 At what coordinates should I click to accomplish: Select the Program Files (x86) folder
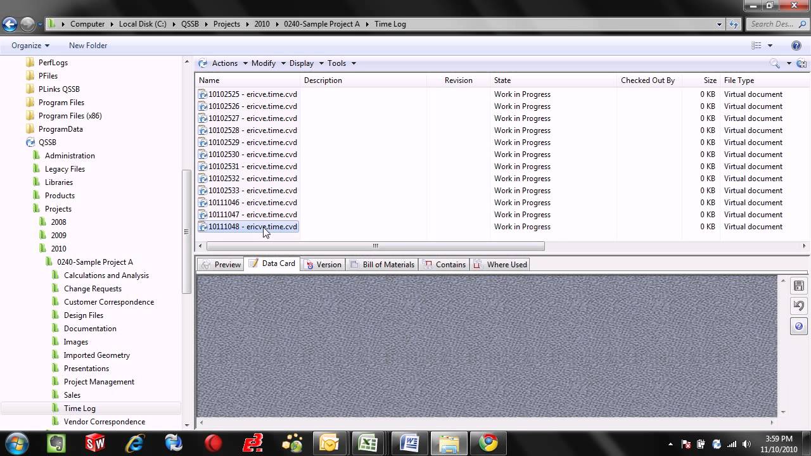[70, 116]
